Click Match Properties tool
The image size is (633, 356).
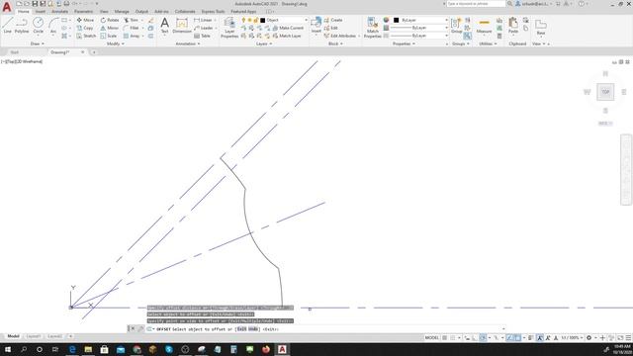(x=372, y=28)
